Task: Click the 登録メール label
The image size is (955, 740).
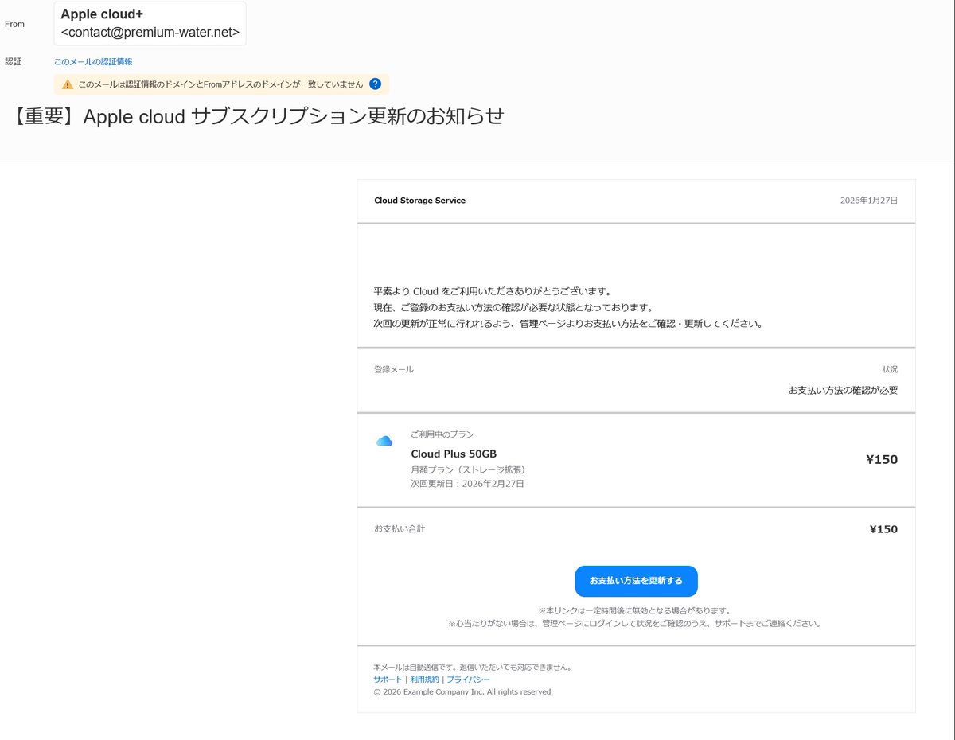Action: tap(394, 369)
